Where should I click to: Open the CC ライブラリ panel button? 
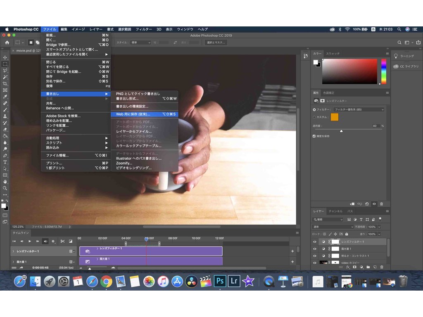click(406, 66)
